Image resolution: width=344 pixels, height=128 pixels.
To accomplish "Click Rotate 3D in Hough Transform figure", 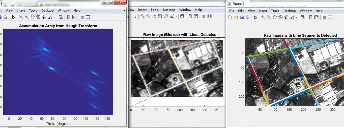I will pos(38,17).
